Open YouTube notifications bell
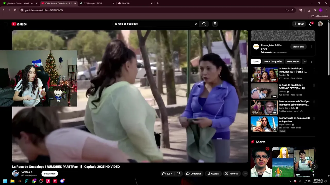The height and width of the screenshot is (185, 330). tap(311, 24)
